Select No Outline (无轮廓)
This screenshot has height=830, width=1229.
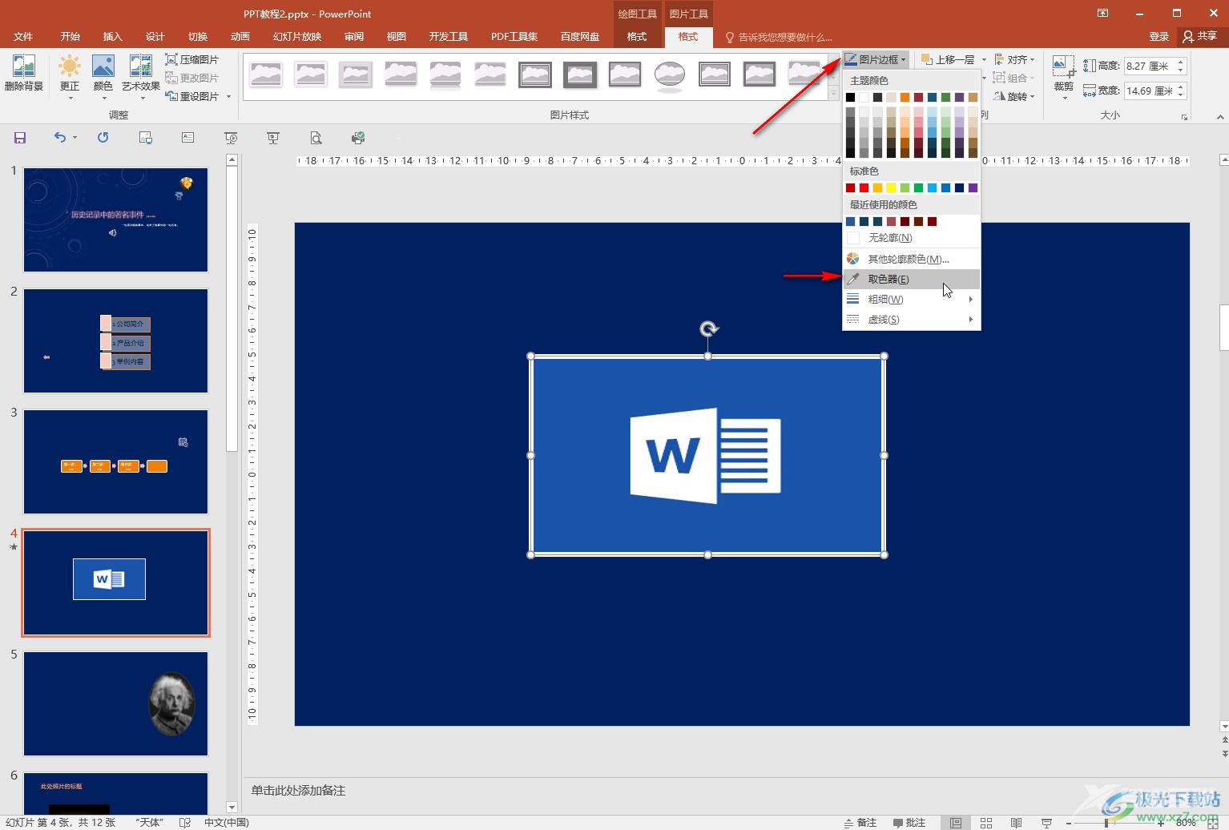click(912, 238)
